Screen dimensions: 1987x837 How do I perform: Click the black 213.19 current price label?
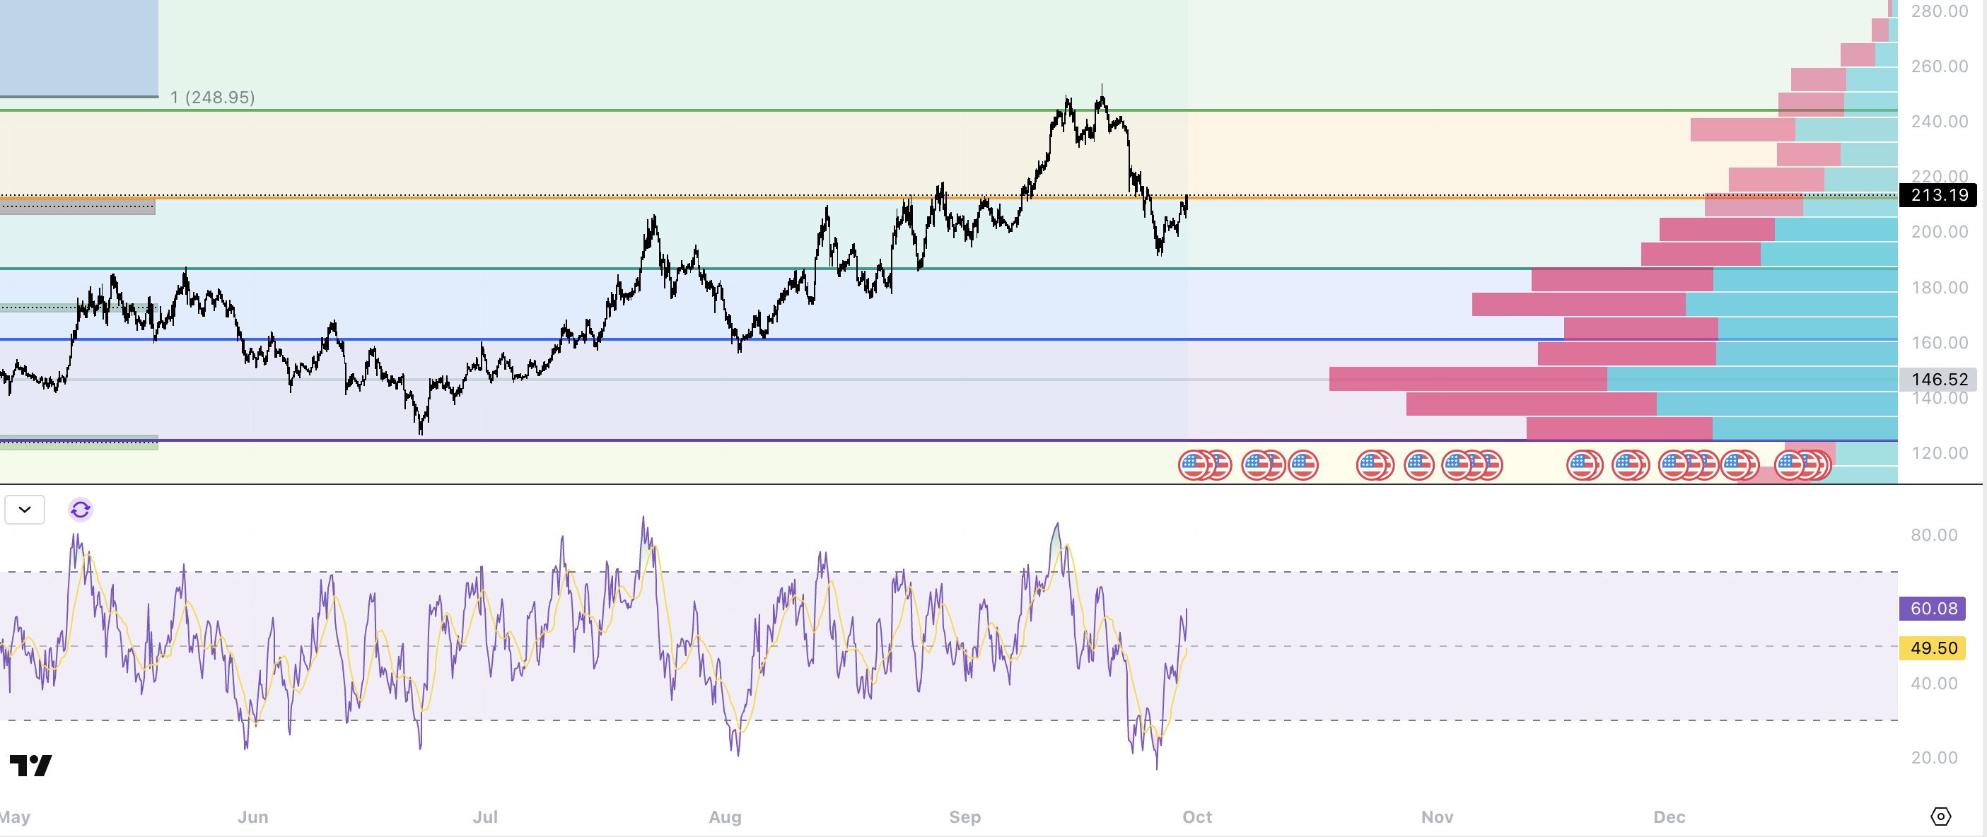pyautogui.click(x=1938, y=195)
